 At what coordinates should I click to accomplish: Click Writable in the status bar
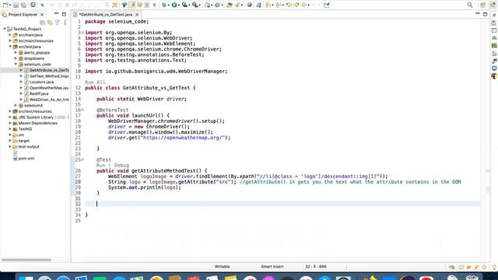(x=222, y=267)
